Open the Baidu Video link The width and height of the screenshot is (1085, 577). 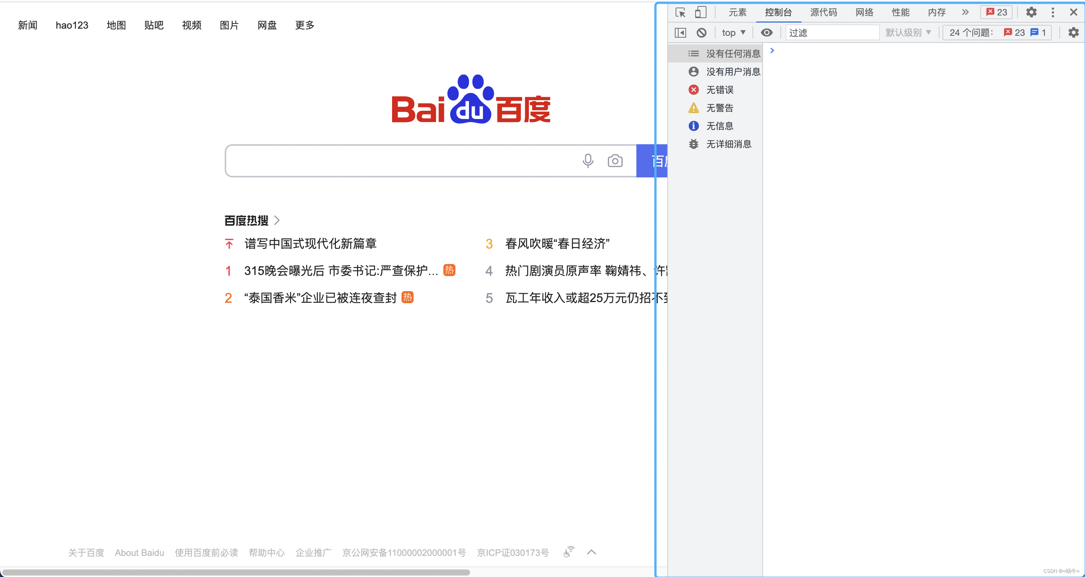[x=192, y=25]
